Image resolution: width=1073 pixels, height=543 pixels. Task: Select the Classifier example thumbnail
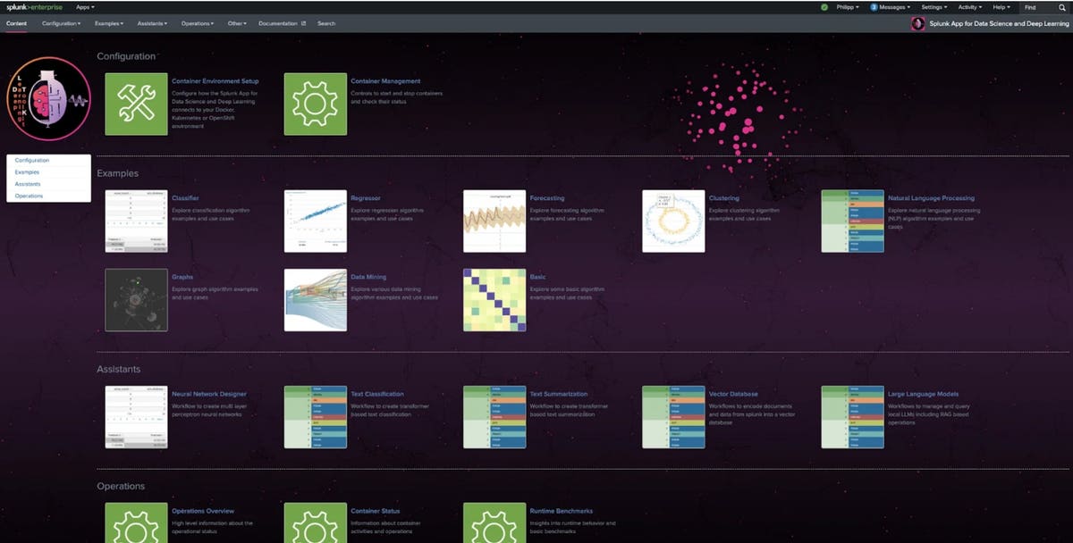pos(136,221)
